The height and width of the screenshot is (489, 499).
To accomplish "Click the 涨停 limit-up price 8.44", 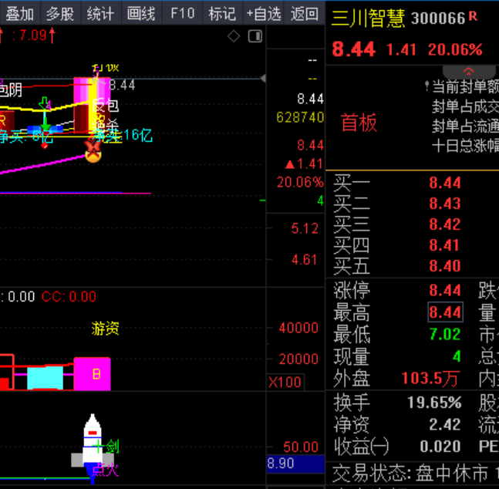I will click(445, 290).
